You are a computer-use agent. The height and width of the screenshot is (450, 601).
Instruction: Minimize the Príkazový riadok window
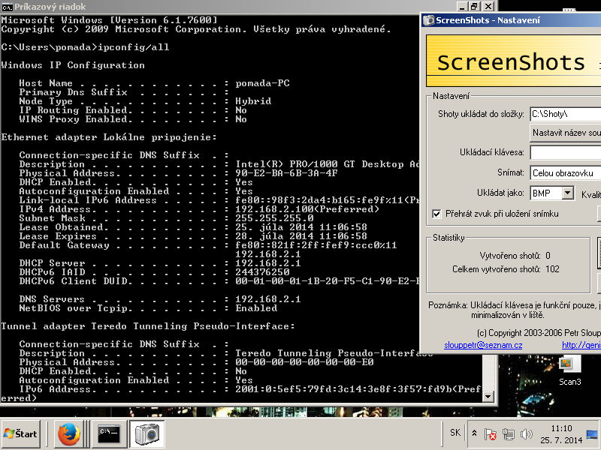(x=462, y=7)
